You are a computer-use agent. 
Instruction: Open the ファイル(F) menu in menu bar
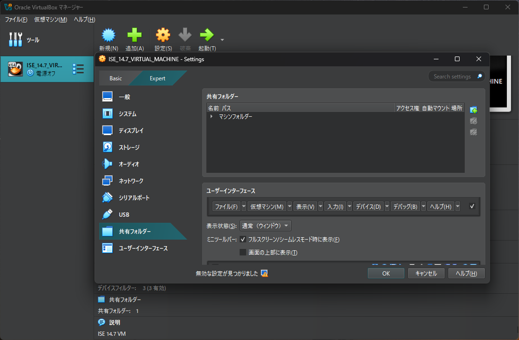pos(16,20)
